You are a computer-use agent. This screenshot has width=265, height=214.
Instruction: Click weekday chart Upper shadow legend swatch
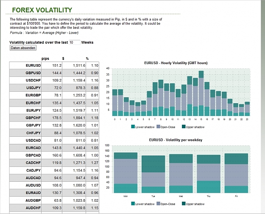point(184,204)
